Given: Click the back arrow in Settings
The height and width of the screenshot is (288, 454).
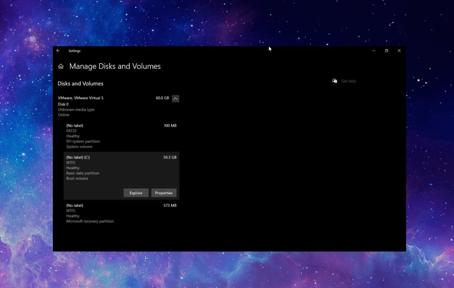Looking at the screenshot, I should [58, 51].
